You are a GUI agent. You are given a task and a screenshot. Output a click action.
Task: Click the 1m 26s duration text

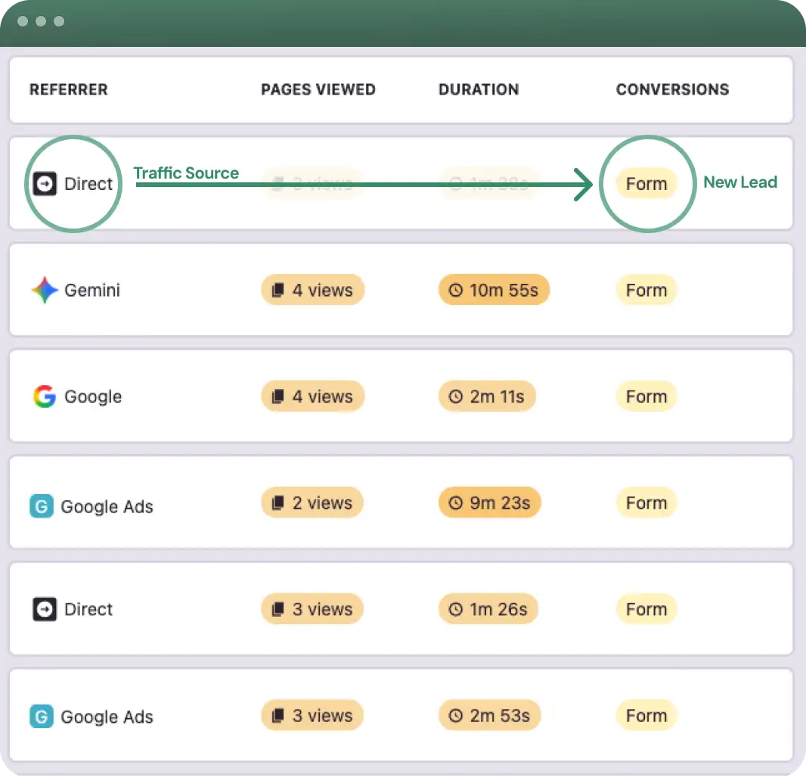click(x=498, y=609)
